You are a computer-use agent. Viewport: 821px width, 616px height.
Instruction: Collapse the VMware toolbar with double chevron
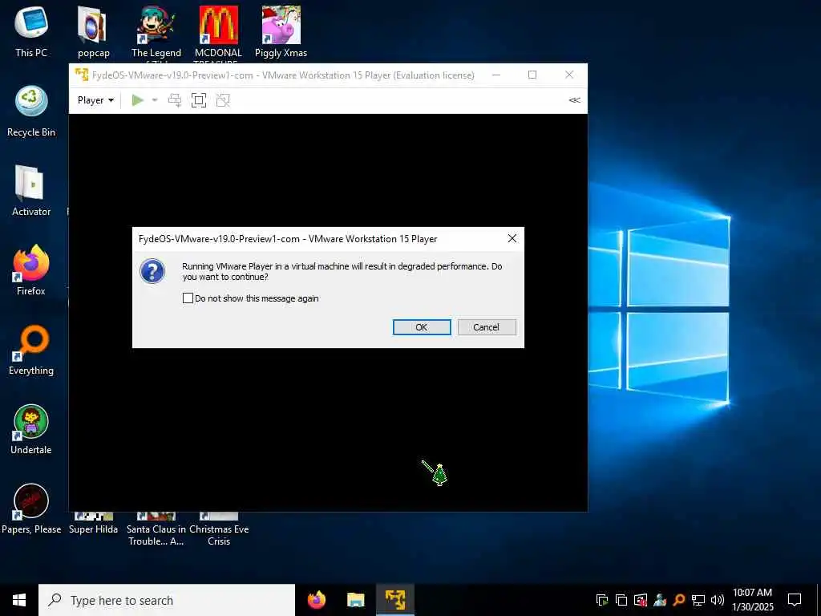pos(574,100)
